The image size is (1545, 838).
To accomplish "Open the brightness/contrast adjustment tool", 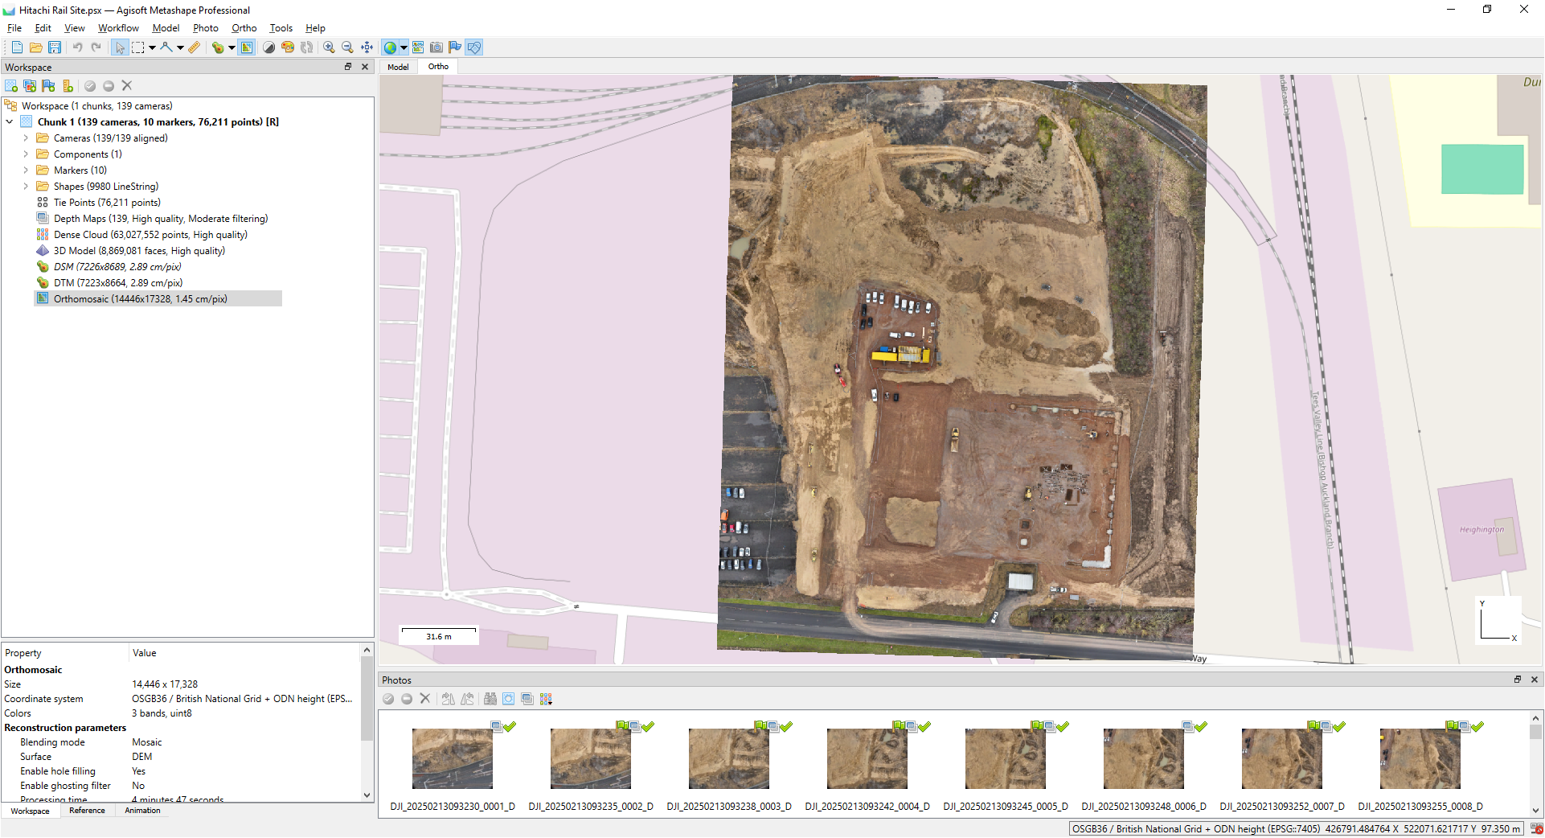I will coord(269,47).
